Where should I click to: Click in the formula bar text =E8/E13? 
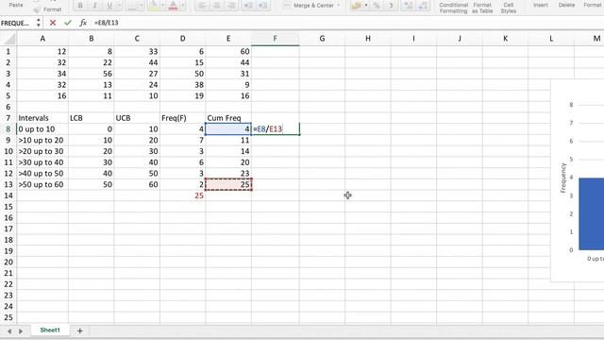coord(106,23)
